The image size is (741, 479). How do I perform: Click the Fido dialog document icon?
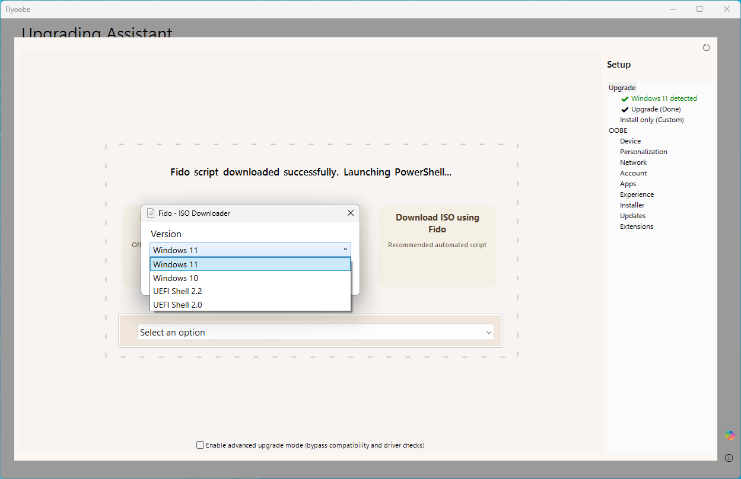151,213
